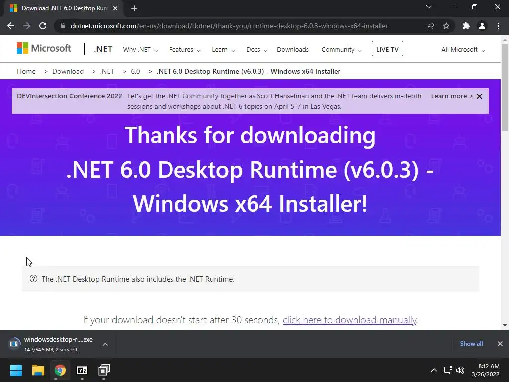Viewport: 509px width, 382px height.
Task: Click the LIVE TV button
Action: [387, 49]
